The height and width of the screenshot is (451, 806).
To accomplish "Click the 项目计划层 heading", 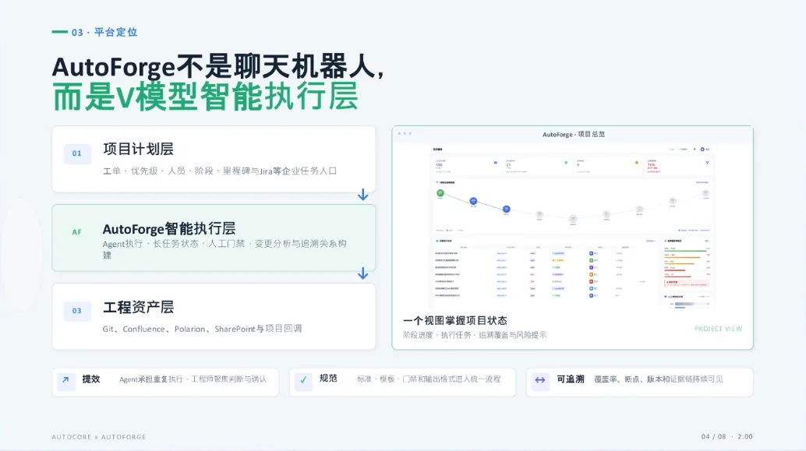I will 138,149.
